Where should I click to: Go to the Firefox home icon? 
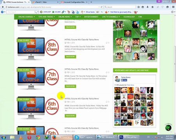tap(153, 7)
